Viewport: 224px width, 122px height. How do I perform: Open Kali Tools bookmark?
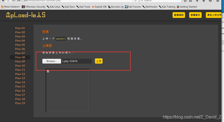point(83,7)
